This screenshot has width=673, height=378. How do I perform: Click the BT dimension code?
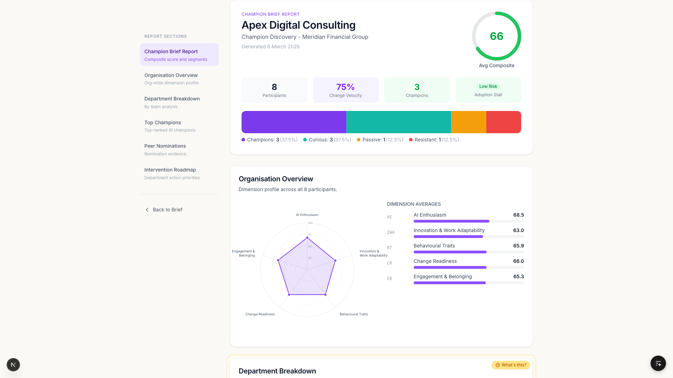(x=389, y=248)
